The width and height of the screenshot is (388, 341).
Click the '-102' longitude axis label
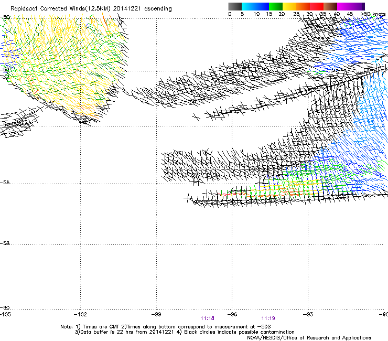click(80, 314)
